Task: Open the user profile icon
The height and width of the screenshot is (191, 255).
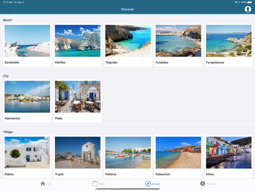Action: (x=248, y=9)
